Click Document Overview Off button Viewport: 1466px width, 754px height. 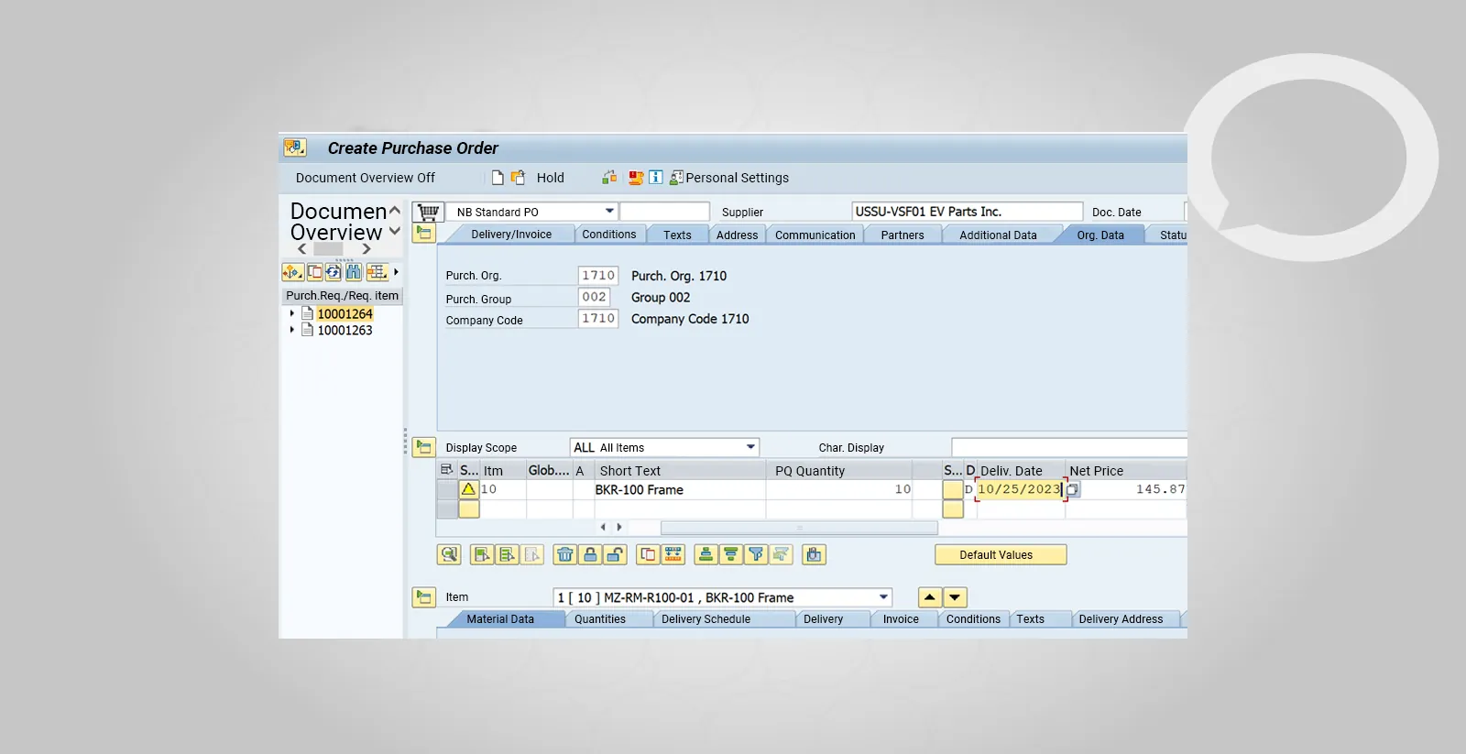[x=365, y=178]
